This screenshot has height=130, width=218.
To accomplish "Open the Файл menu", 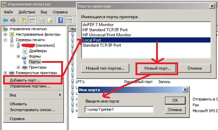I will (8, 12).
